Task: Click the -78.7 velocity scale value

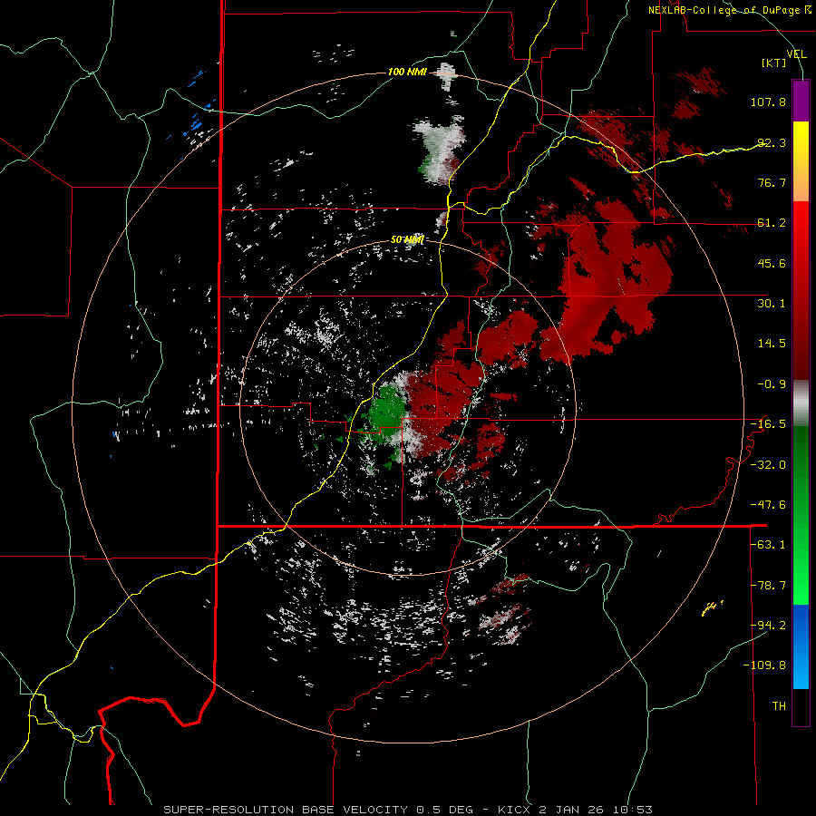Action: pyautogui.click(x=768, y=586)
